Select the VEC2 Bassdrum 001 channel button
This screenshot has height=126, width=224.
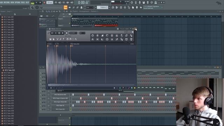click(x=60, y=94)
